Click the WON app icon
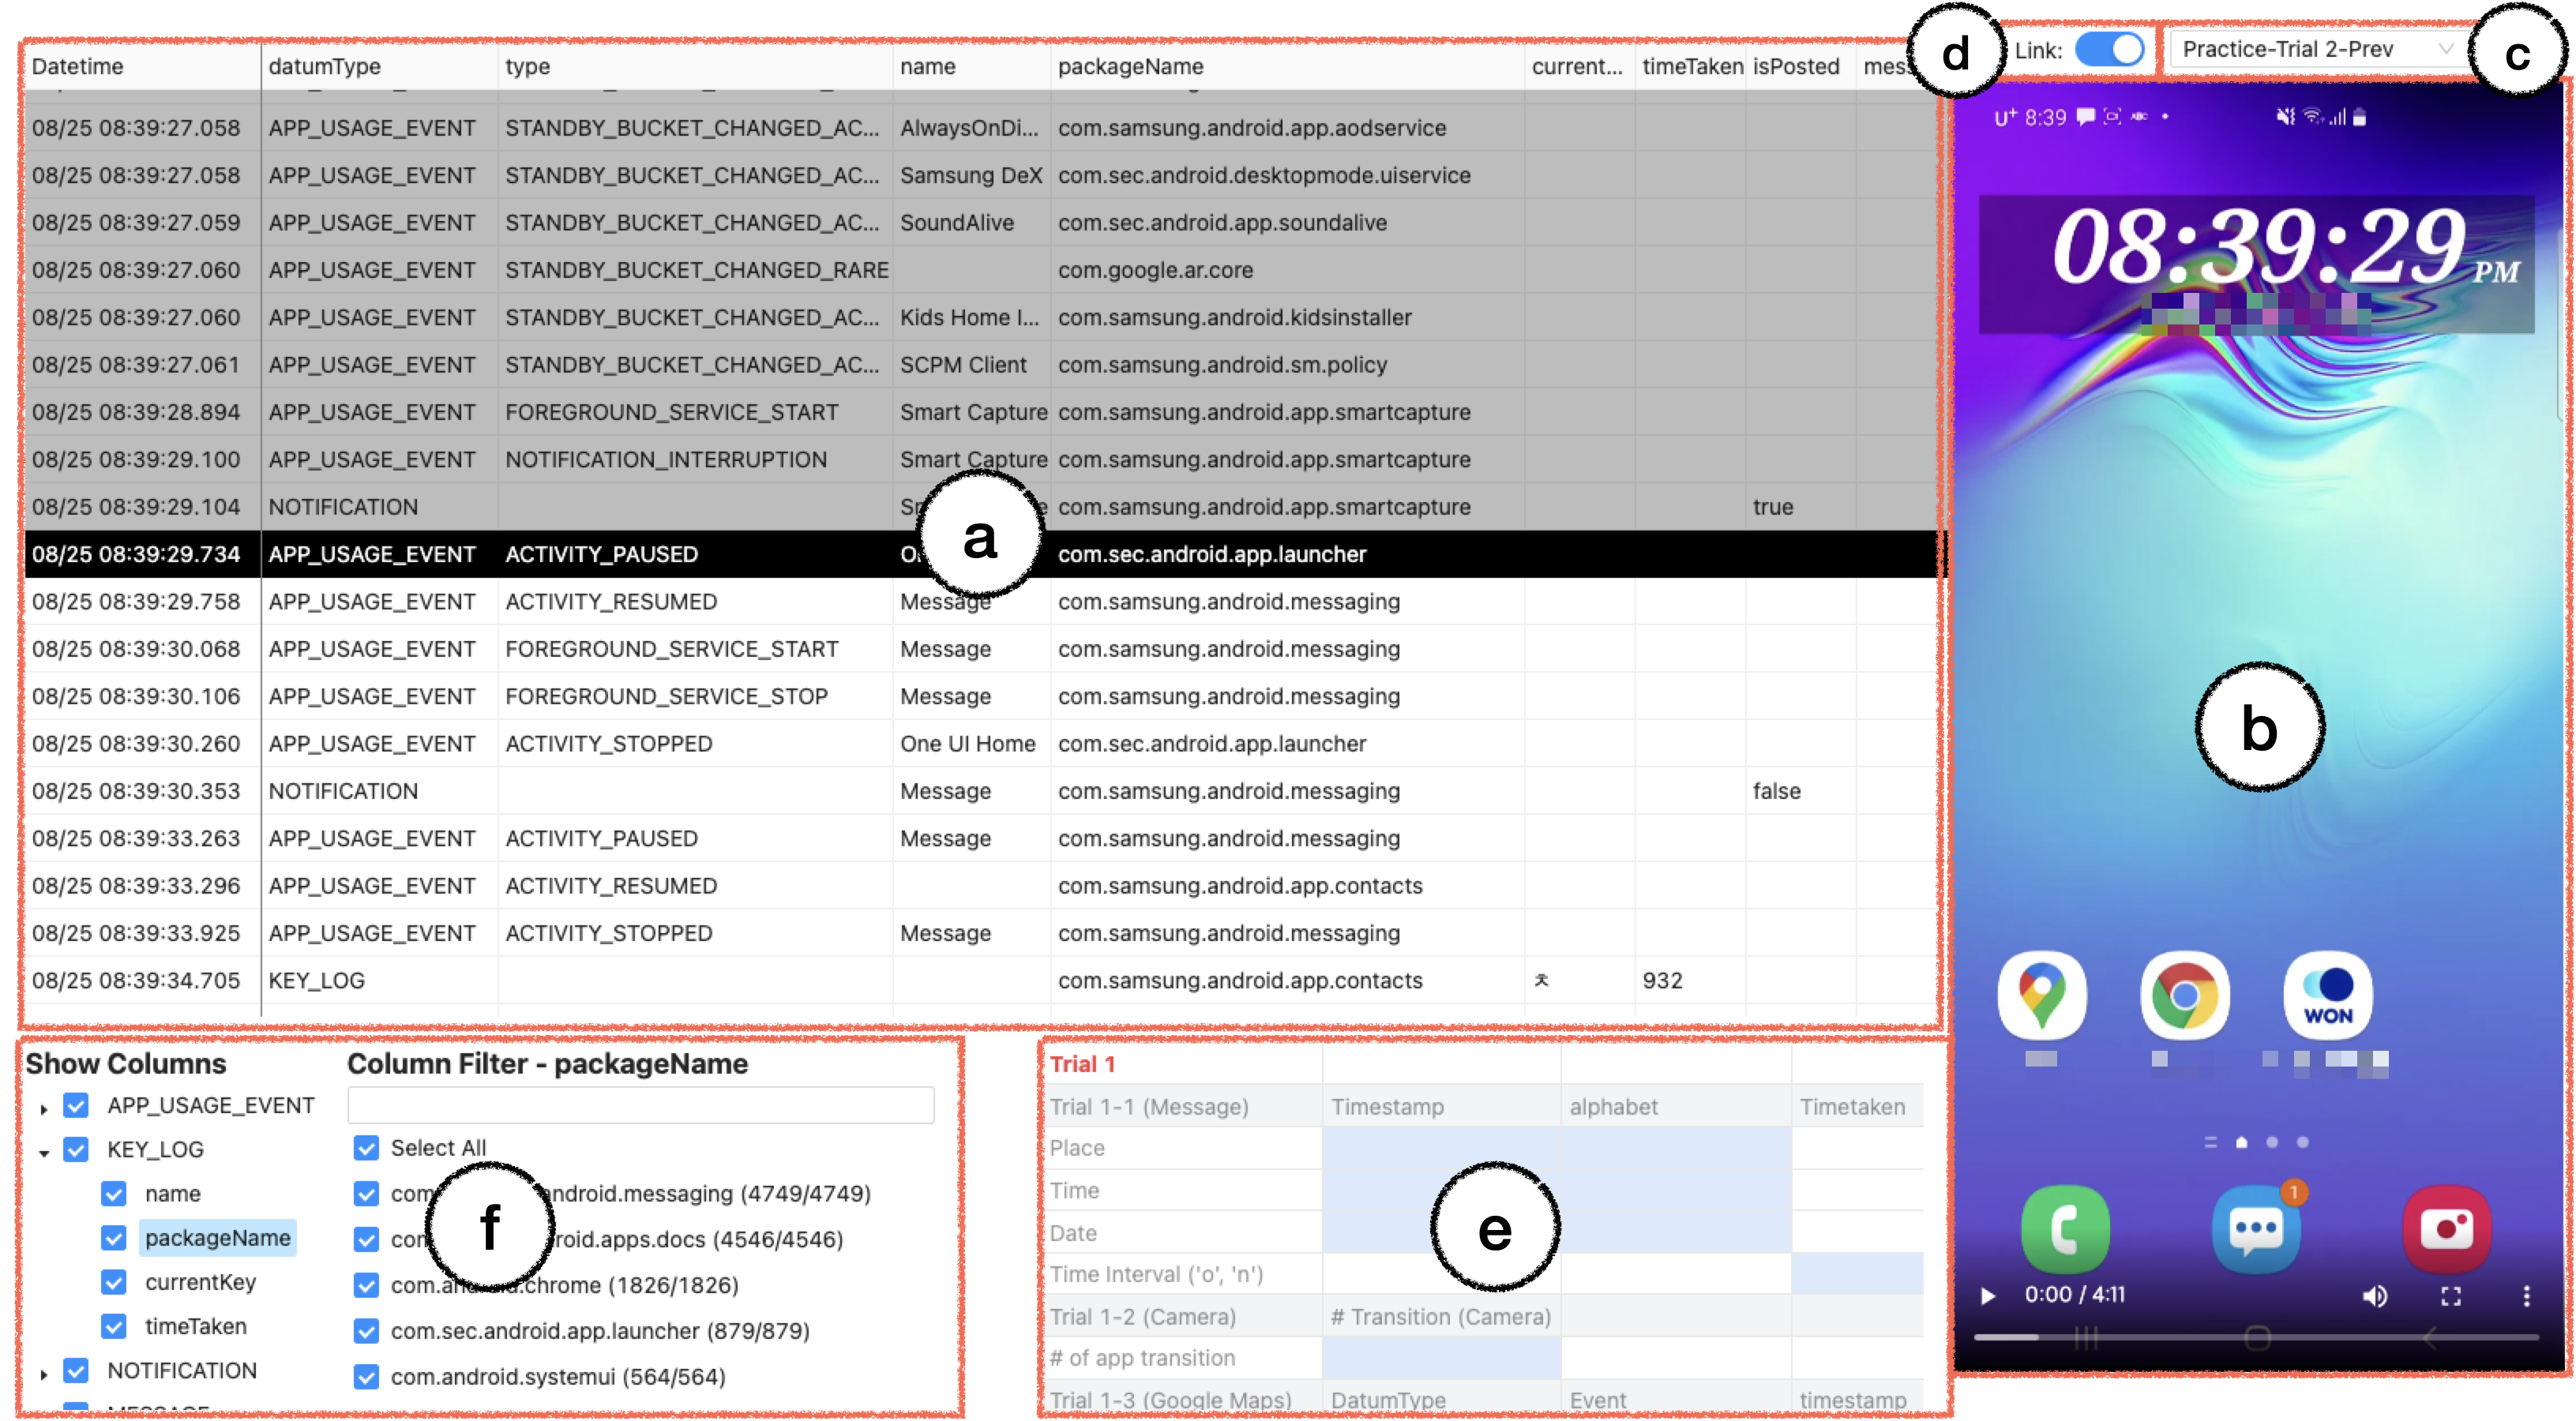 2327,995
